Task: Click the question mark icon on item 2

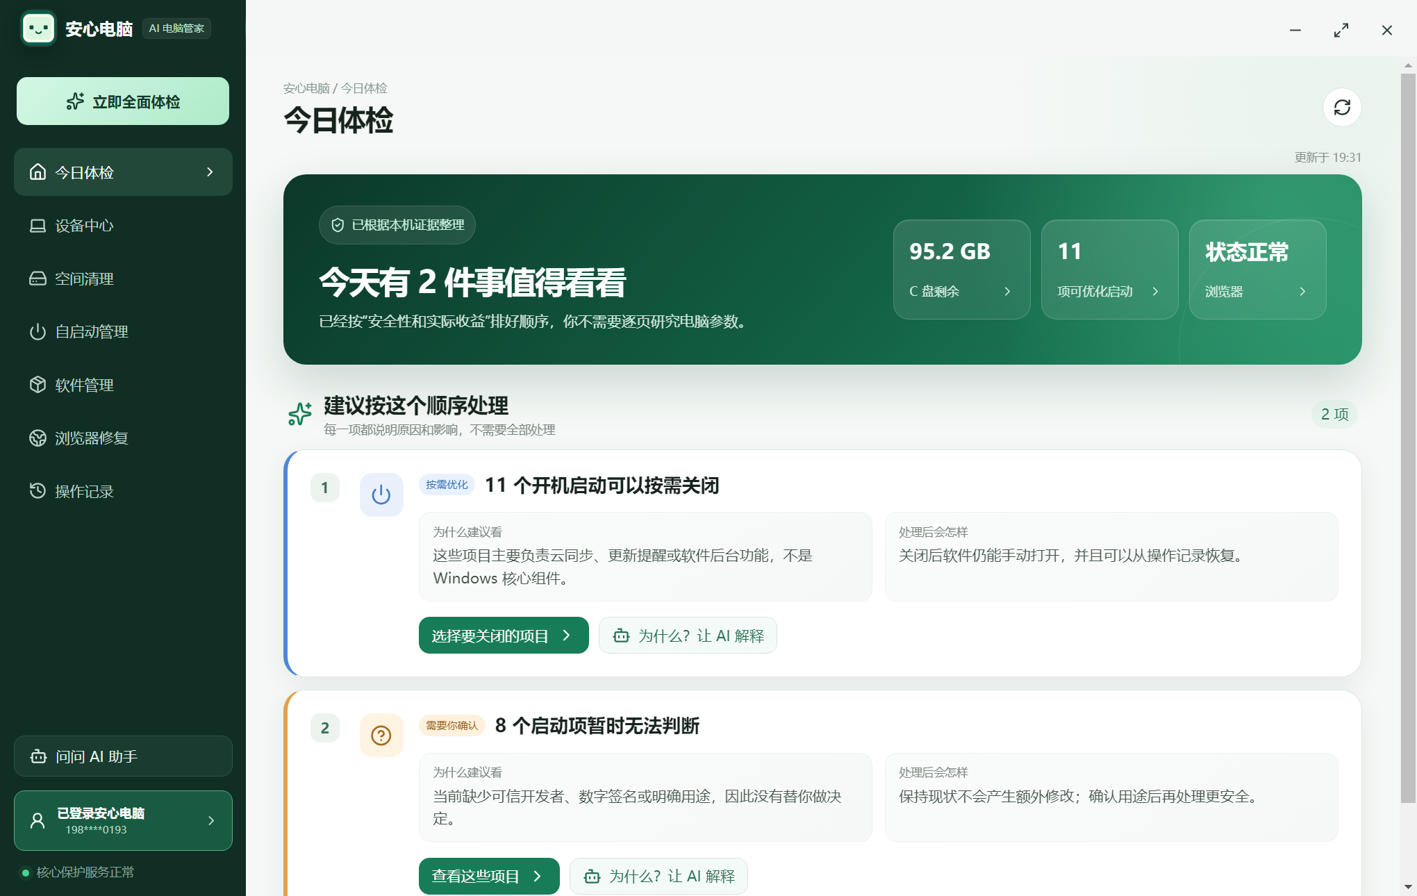Action: [381, 735]
